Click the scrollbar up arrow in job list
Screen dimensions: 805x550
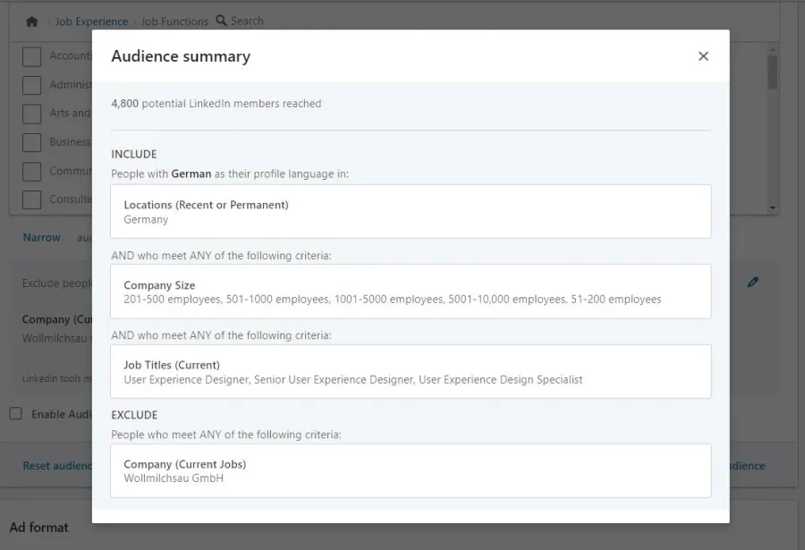[x=772, y=49]
